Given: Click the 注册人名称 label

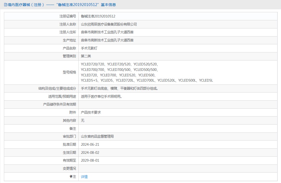Looking at the screenshot, I should click(x=68, y=24).
